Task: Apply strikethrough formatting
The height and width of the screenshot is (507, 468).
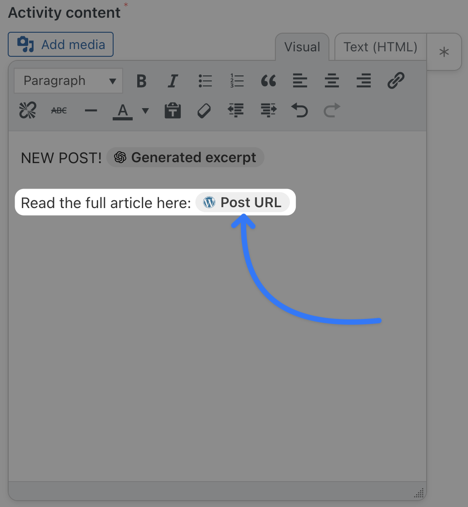Action: coord(59,110)
